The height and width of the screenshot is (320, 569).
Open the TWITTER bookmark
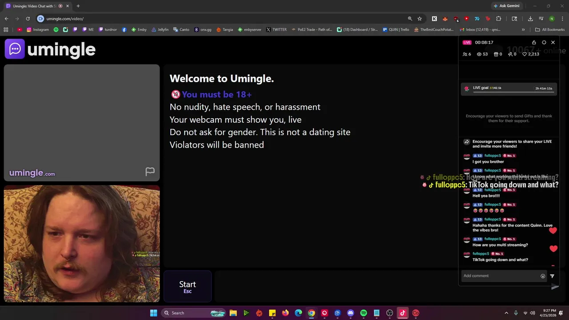(276, 30)
